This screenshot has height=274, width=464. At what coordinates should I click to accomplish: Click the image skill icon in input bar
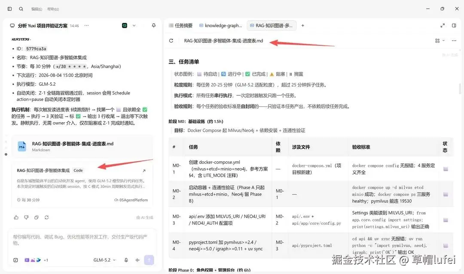point(33,260)
